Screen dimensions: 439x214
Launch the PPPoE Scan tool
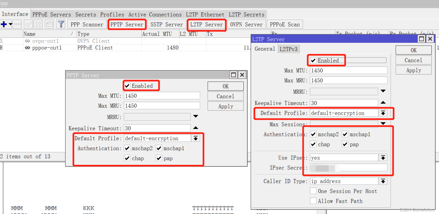pyautogui.click(x=285, y=24)
